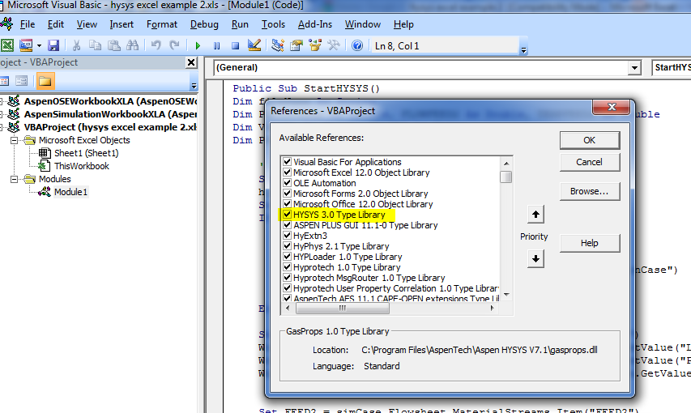The width and height of the screenshot is (691, 413).
Task: Uncheck Microsoft Office 12.0 Object Library
Action: 287,203
